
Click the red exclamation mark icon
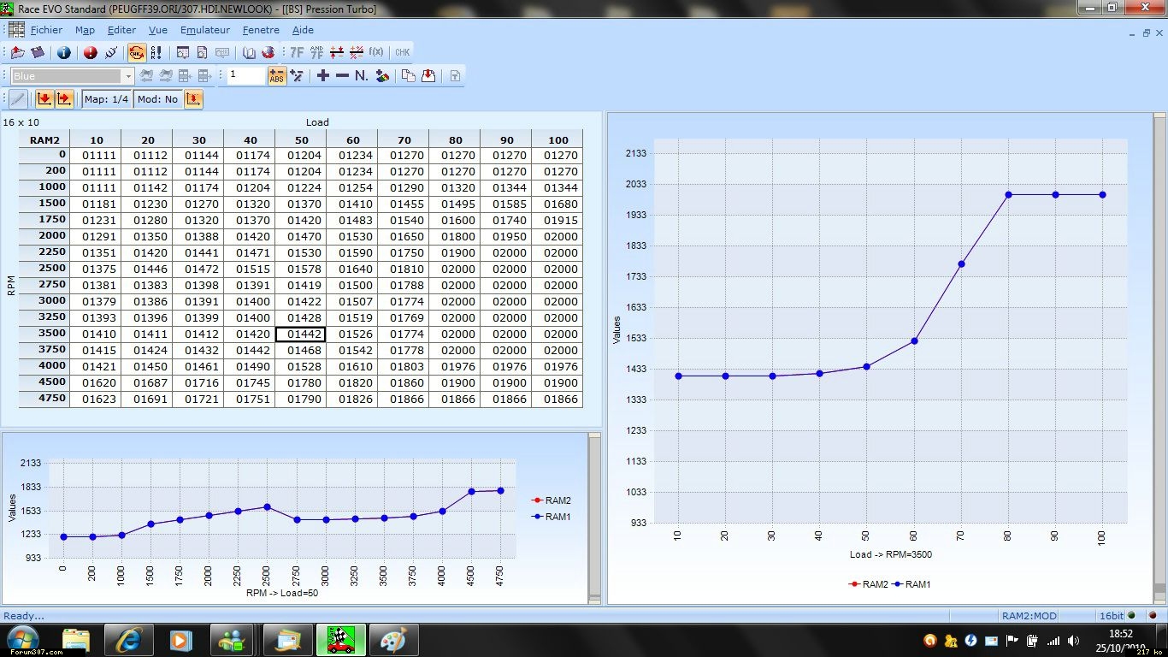tap(90, 53)
